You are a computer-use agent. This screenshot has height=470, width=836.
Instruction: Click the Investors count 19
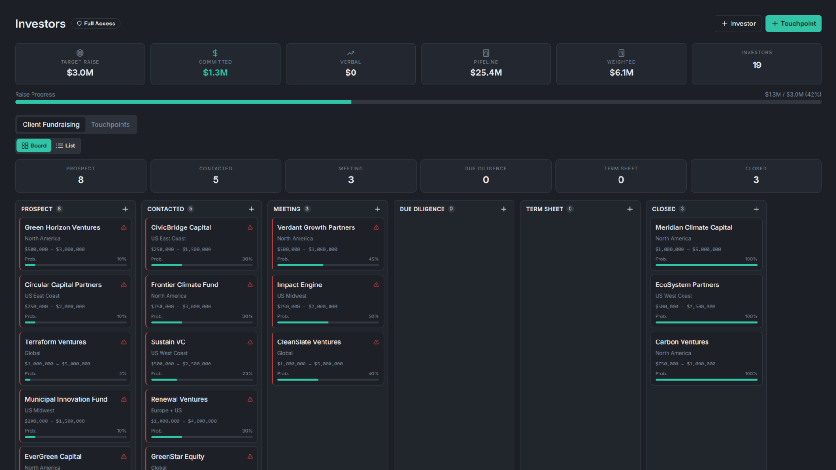click(x=756, y=65)
